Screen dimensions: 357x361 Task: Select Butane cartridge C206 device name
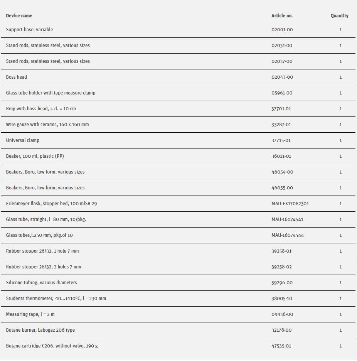pyautogui.click(x=52, y=346)
